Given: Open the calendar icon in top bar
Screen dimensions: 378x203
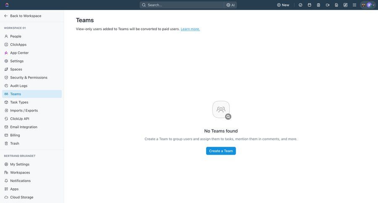Looking at the screenshot, I should (x=310, y=5).
